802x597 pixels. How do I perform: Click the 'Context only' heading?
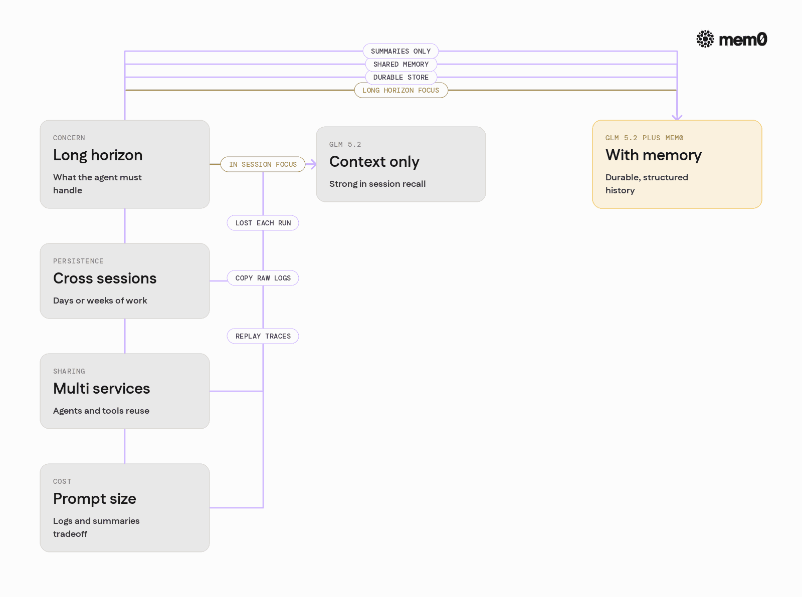[x=374, y=162]
